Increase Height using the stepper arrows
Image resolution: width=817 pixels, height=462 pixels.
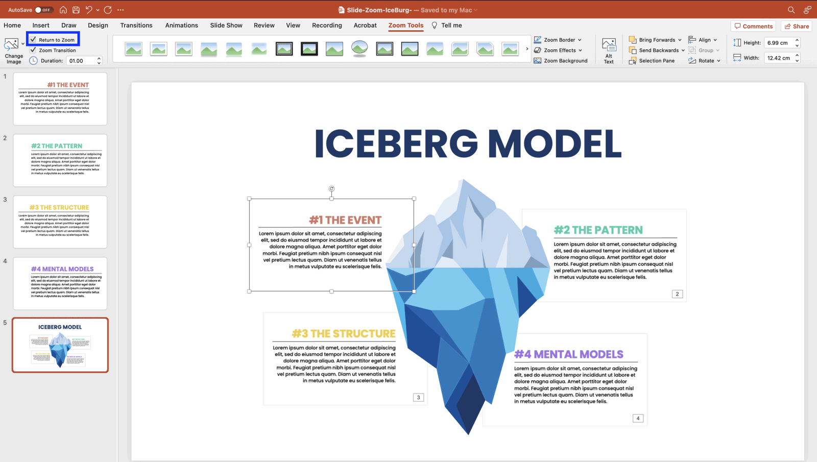(x=797, y=40)
